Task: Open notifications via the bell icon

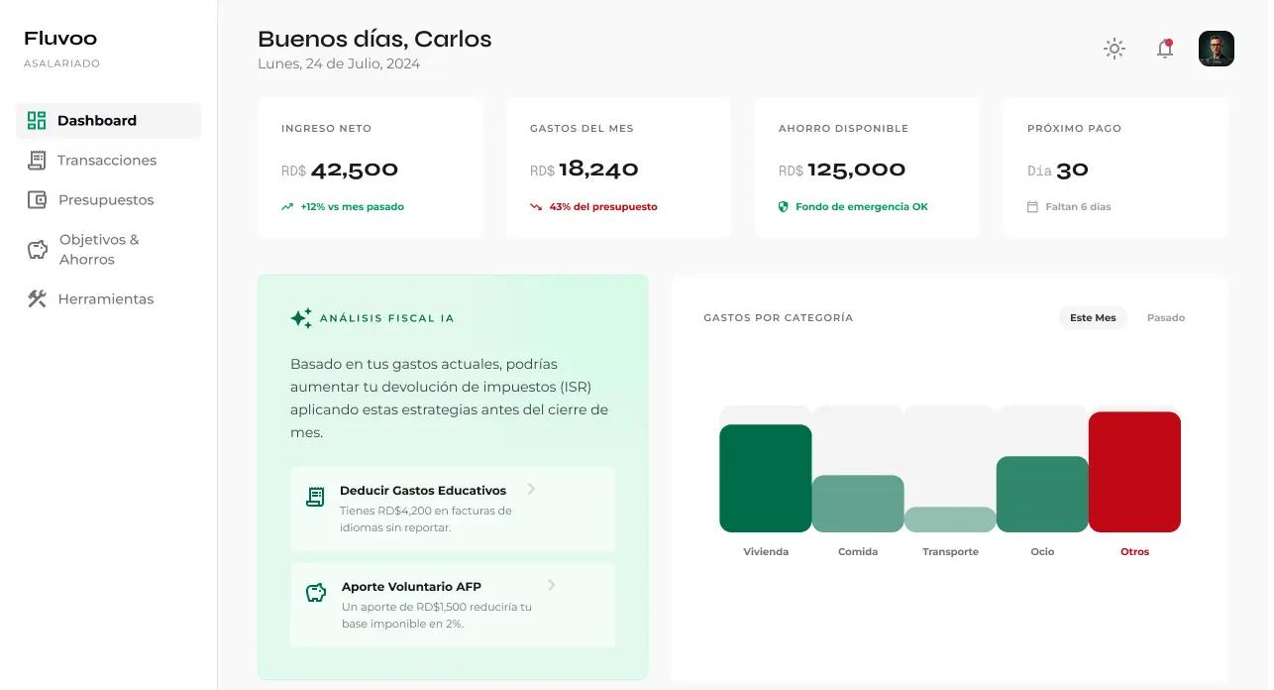Action: pyautogui.click(x=1164, y=48)
